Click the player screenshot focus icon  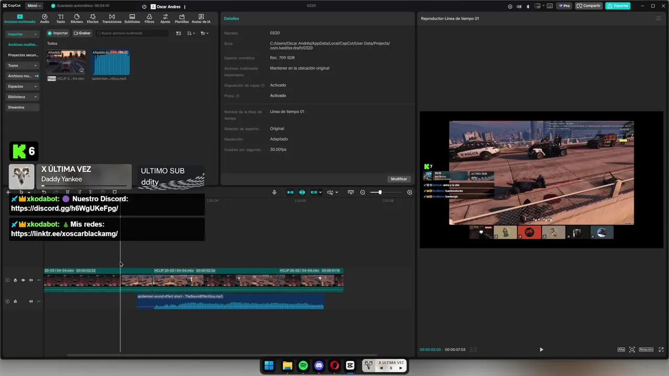(632, 349)
